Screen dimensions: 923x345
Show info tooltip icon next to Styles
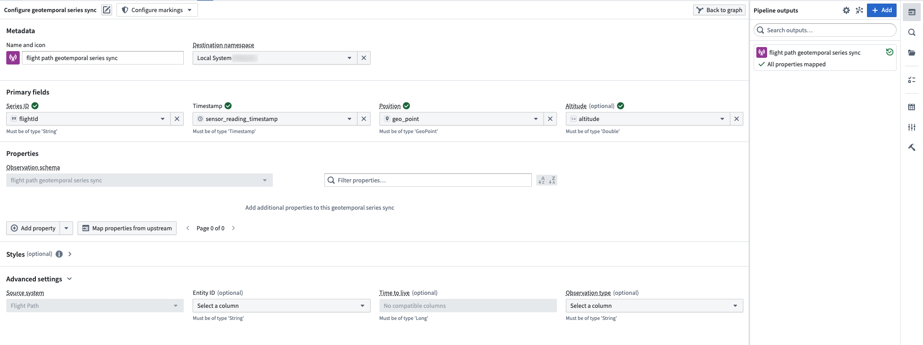pos(59,254)
